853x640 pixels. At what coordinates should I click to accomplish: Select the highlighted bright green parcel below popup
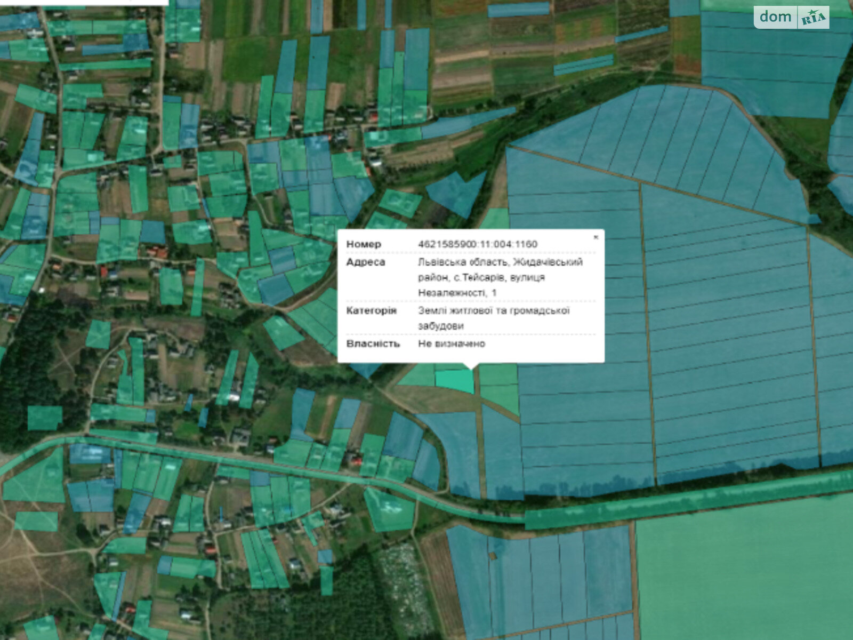click(455, 381)
